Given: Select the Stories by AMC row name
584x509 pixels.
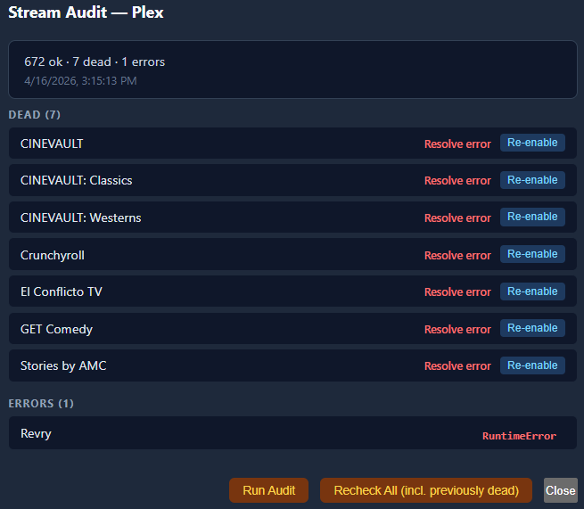Looking at the screenshot, I should (63, 365).
